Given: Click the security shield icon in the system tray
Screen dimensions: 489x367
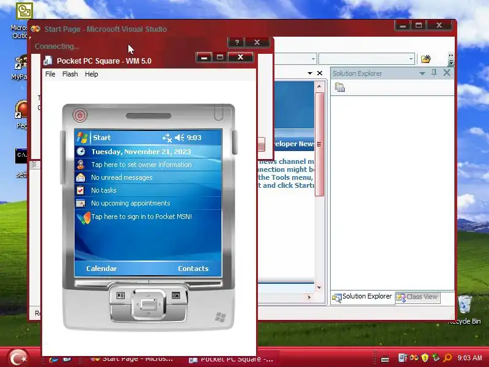Looking at the screenshot, I should click(x=425, y=357).
